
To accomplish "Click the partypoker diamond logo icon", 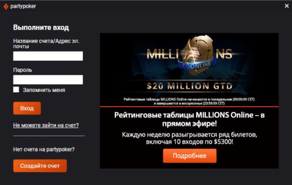I will pyautogui.click(x=6, y=6).
